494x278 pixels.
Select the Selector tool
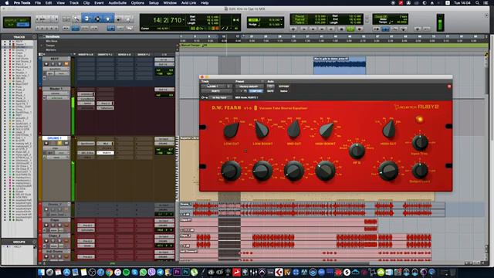(97, 19)
